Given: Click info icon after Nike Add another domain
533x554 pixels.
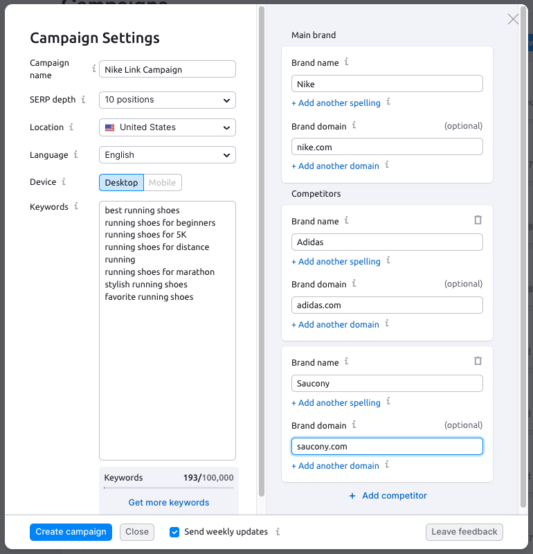Looking at the screenshot, I should click(387, 165).
